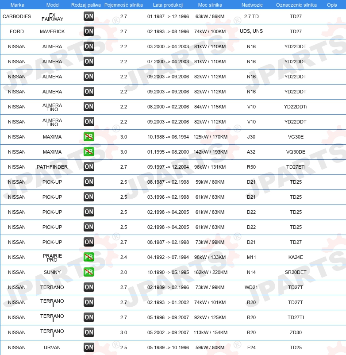Viewport: 346px width, 355px height.
Task: Click the Lata produkcji column header
Action: [x=168, y=5]
